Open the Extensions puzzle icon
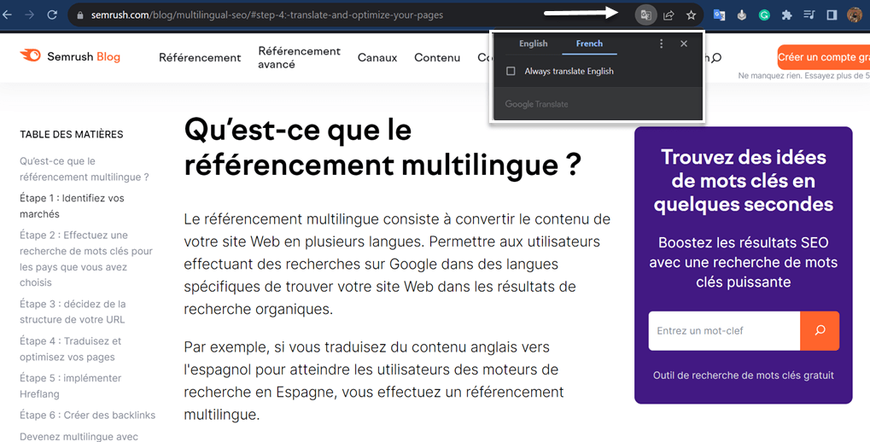 [787, 15]
